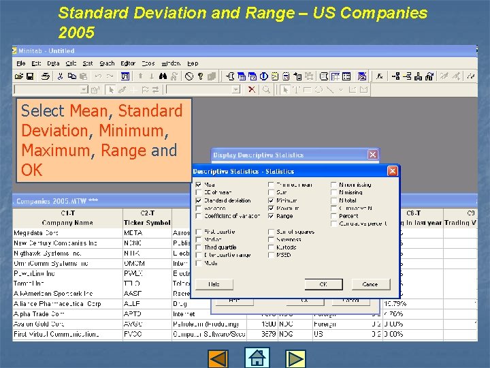Click the Help question mark icon
490x368 pixels.
200,76
